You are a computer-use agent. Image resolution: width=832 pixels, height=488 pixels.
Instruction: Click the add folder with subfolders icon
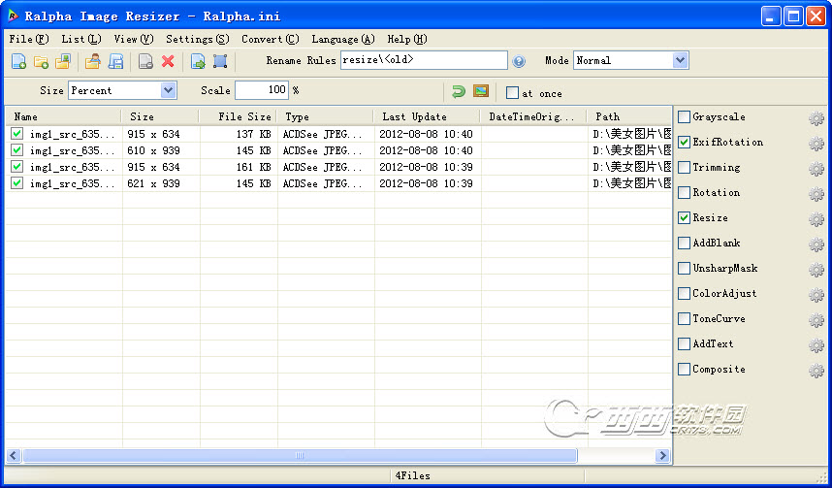coord(63,61)
